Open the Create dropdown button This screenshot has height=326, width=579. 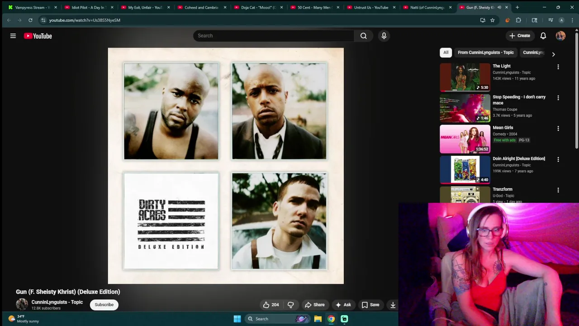(520, 36)
